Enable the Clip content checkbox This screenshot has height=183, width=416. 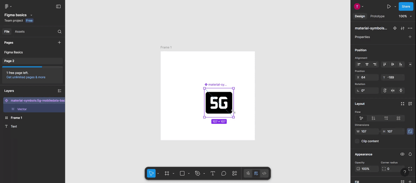tap(357, 141)
